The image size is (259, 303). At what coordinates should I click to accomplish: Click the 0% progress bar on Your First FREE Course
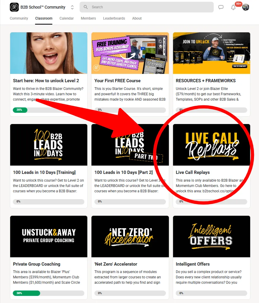click(x=130, y=110)
